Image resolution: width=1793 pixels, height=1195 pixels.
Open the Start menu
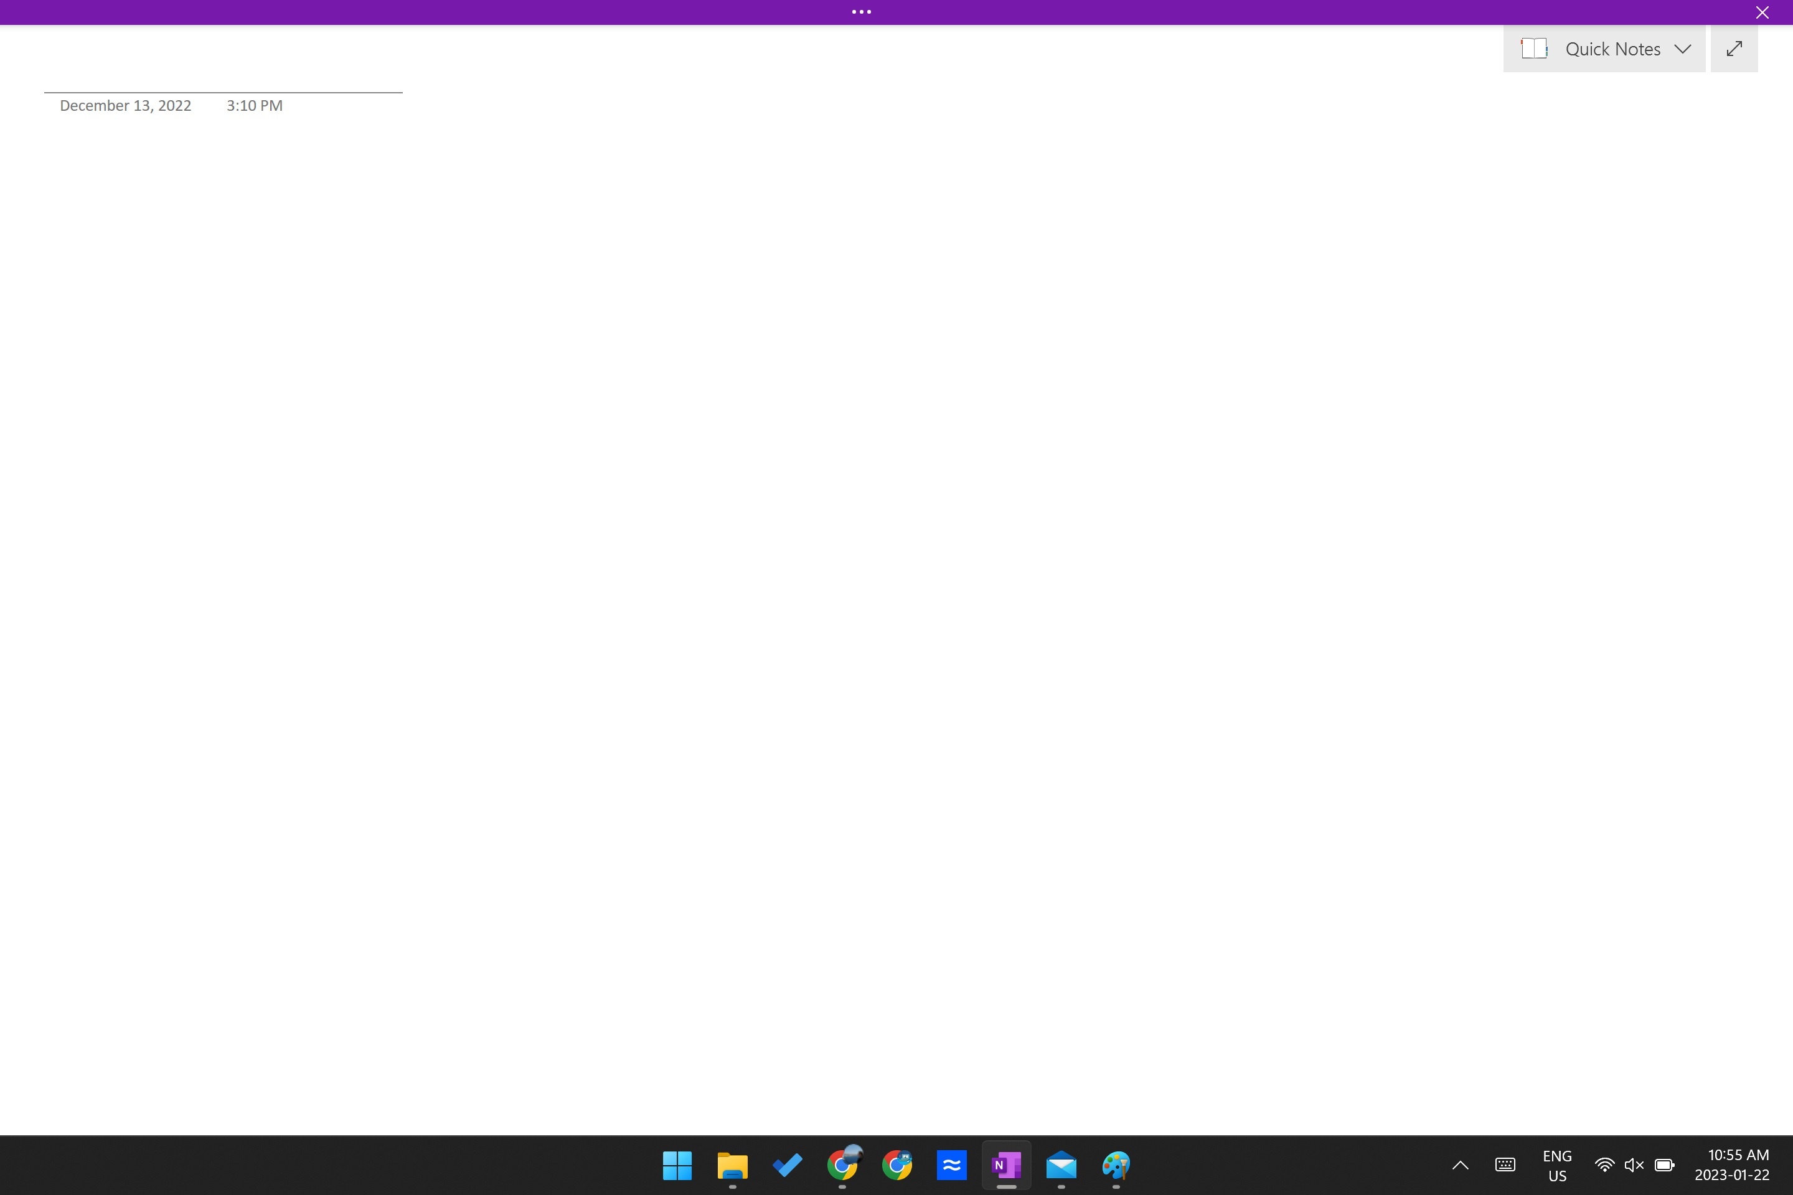(677, 1165)
